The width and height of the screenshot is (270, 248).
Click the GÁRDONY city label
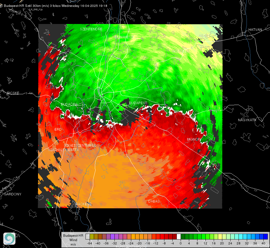pos(13,194)
